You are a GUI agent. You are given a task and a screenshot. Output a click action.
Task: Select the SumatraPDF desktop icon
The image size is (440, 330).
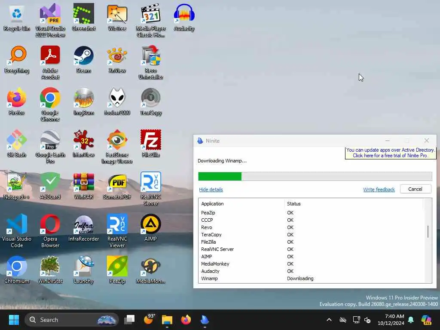tap(117, 186)
